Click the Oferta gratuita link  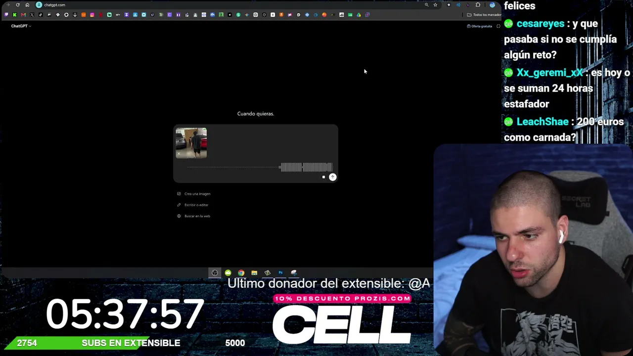(x=480, y=26)
